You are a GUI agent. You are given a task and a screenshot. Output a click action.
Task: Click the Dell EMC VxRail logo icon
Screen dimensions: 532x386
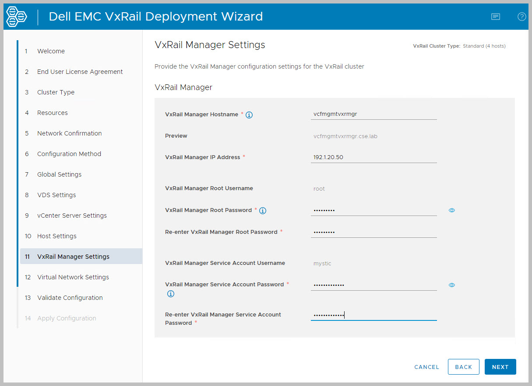click(x=17, y=17)
